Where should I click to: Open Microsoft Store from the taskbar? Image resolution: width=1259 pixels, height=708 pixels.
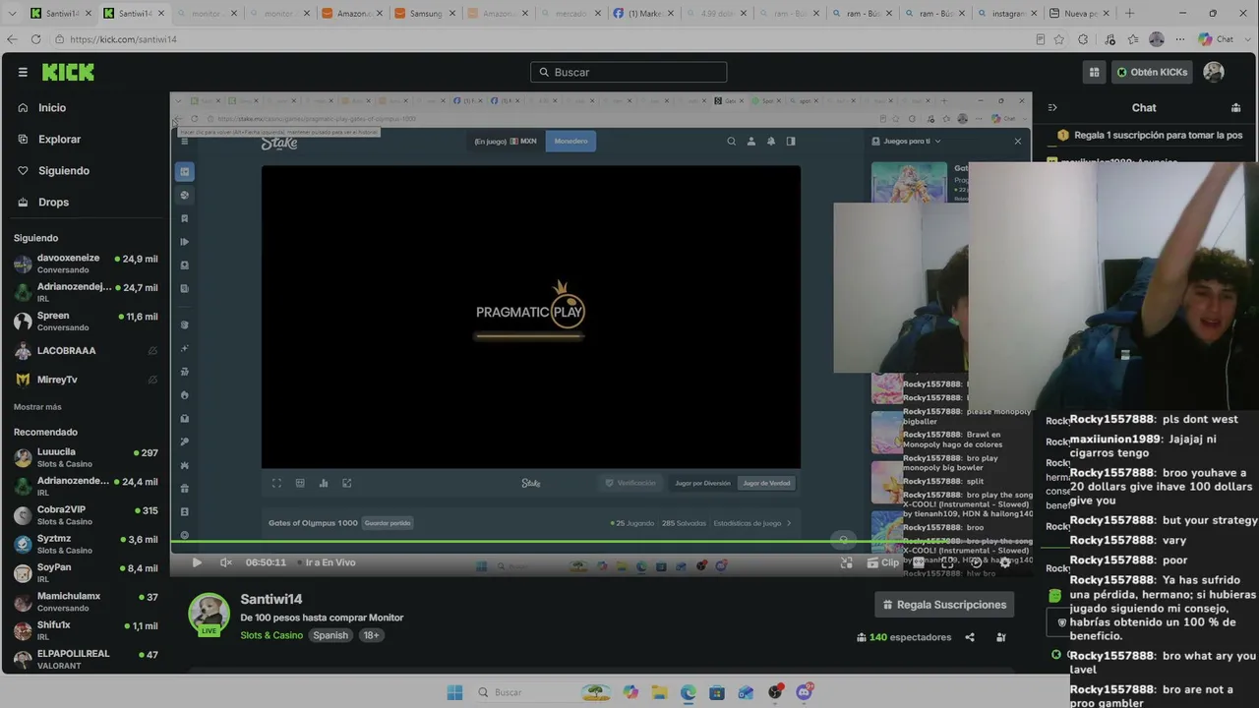pyautogui.click(x=717, y=692)
